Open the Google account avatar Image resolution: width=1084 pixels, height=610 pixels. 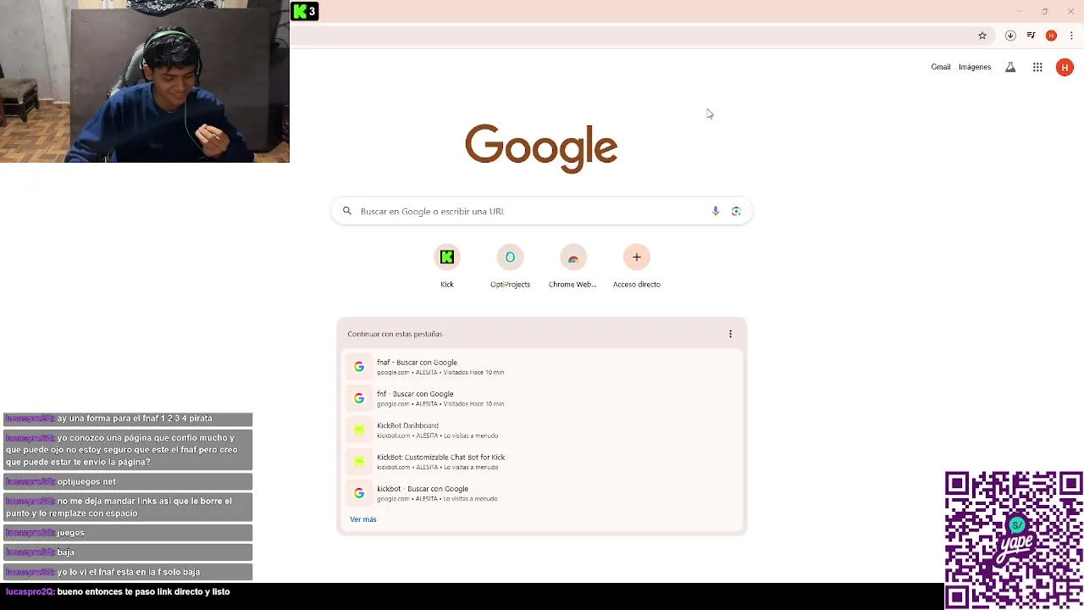pos(1065,67)
